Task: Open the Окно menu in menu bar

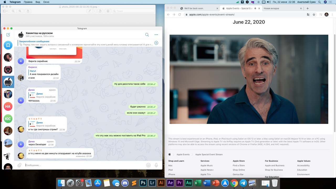Action: (46, 2)
